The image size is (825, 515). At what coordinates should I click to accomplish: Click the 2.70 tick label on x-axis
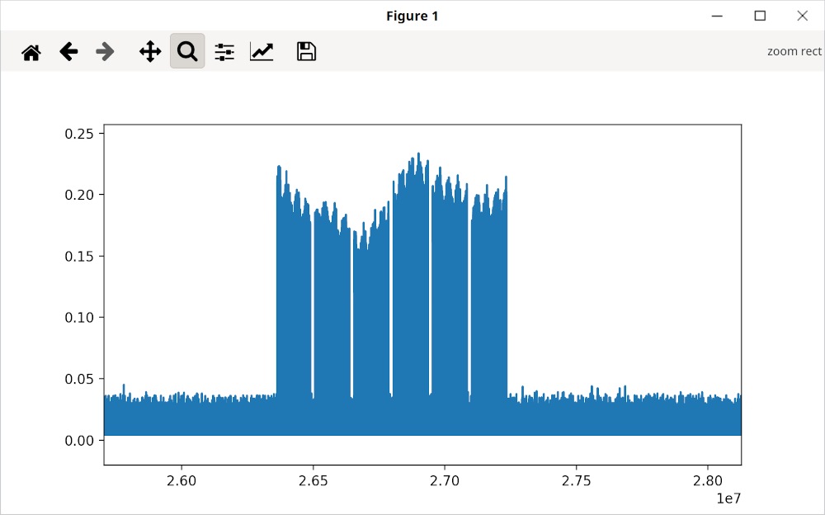point(445,480)
